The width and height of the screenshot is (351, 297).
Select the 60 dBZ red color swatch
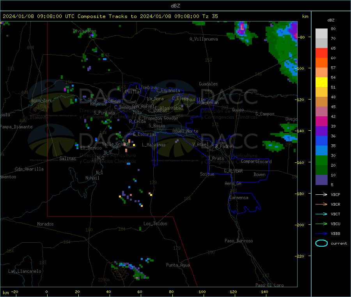coord(321,53)
